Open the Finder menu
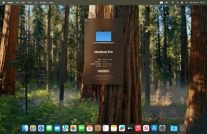Screen dimensions: 207x134 tap(10, 2)
